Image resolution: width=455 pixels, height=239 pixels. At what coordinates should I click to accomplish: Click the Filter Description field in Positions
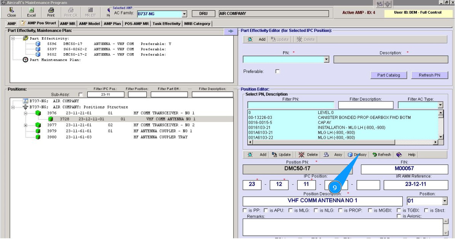[x=212, y=95]
